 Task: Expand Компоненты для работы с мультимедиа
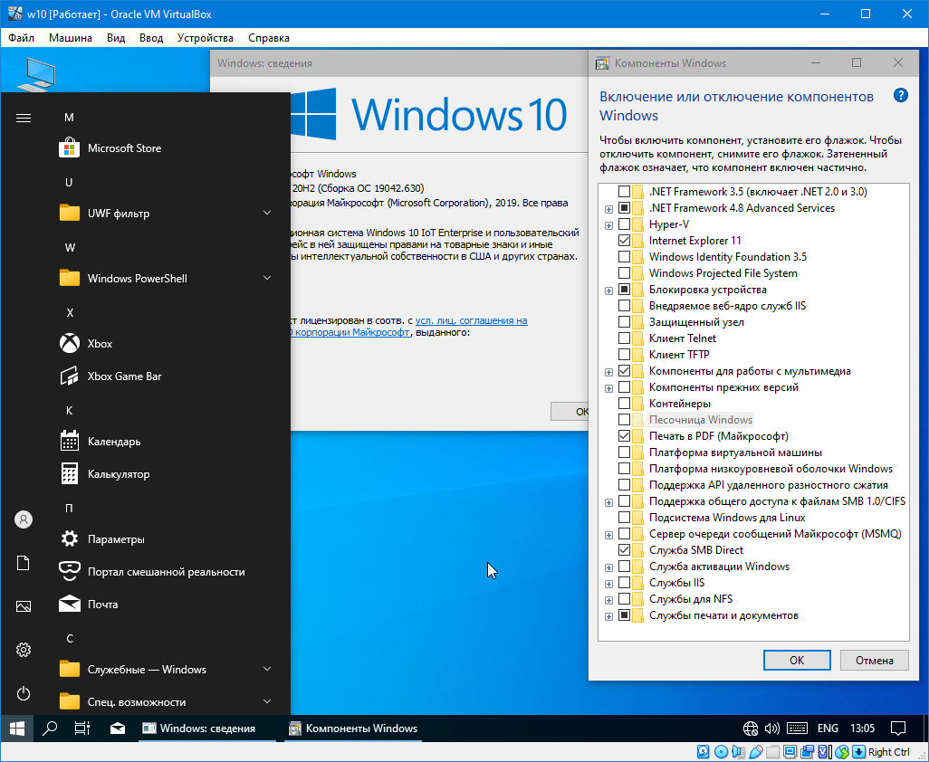click(x=608, y=372)
